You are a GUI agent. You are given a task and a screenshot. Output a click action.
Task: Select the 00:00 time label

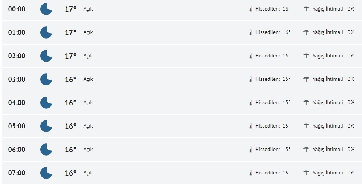(x=17, y=9)
